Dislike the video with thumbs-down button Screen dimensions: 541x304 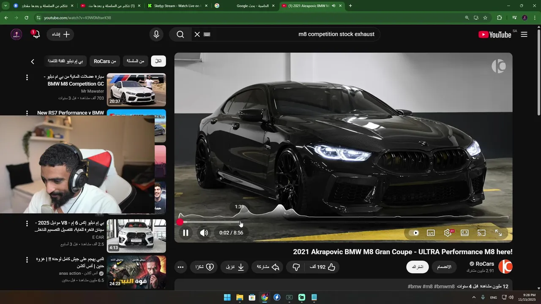pyautogui.click(x=296, y=267)
